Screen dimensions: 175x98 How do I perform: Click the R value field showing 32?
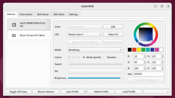(x=138, y=56)
